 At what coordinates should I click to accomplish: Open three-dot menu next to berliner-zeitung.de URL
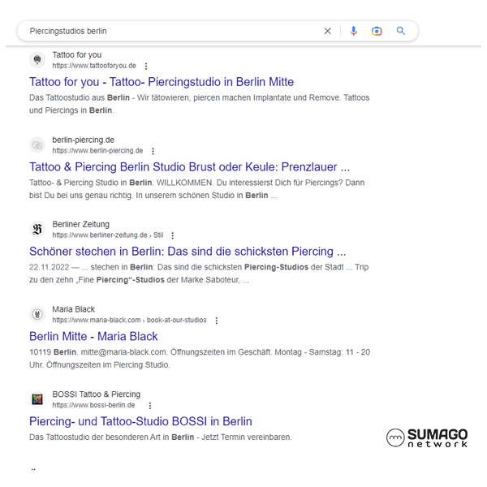pos(173,235)
